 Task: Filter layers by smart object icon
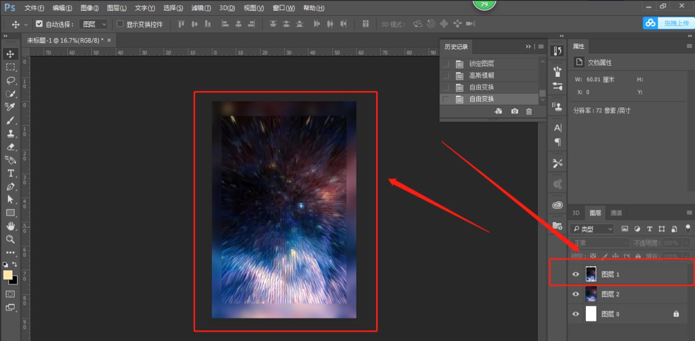[674, 228]
